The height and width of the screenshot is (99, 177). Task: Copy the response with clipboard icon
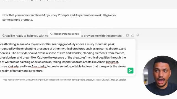pyautogui.click(x=127, y=35)
